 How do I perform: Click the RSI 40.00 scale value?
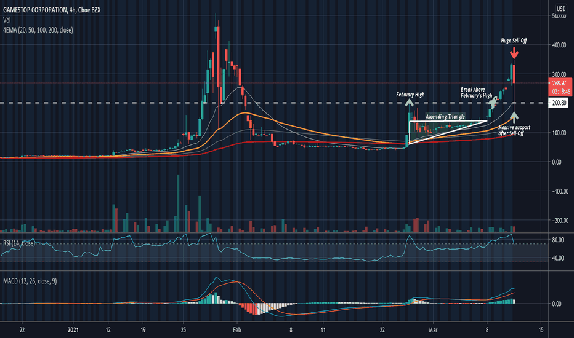point(557,258)
